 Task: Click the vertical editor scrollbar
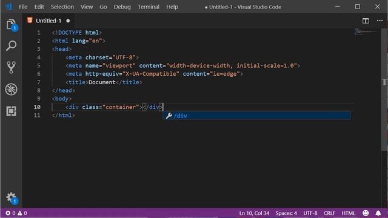384,89
